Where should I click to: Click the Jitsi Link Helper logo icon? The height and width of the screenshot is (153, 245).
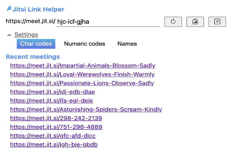click(9, 9)
